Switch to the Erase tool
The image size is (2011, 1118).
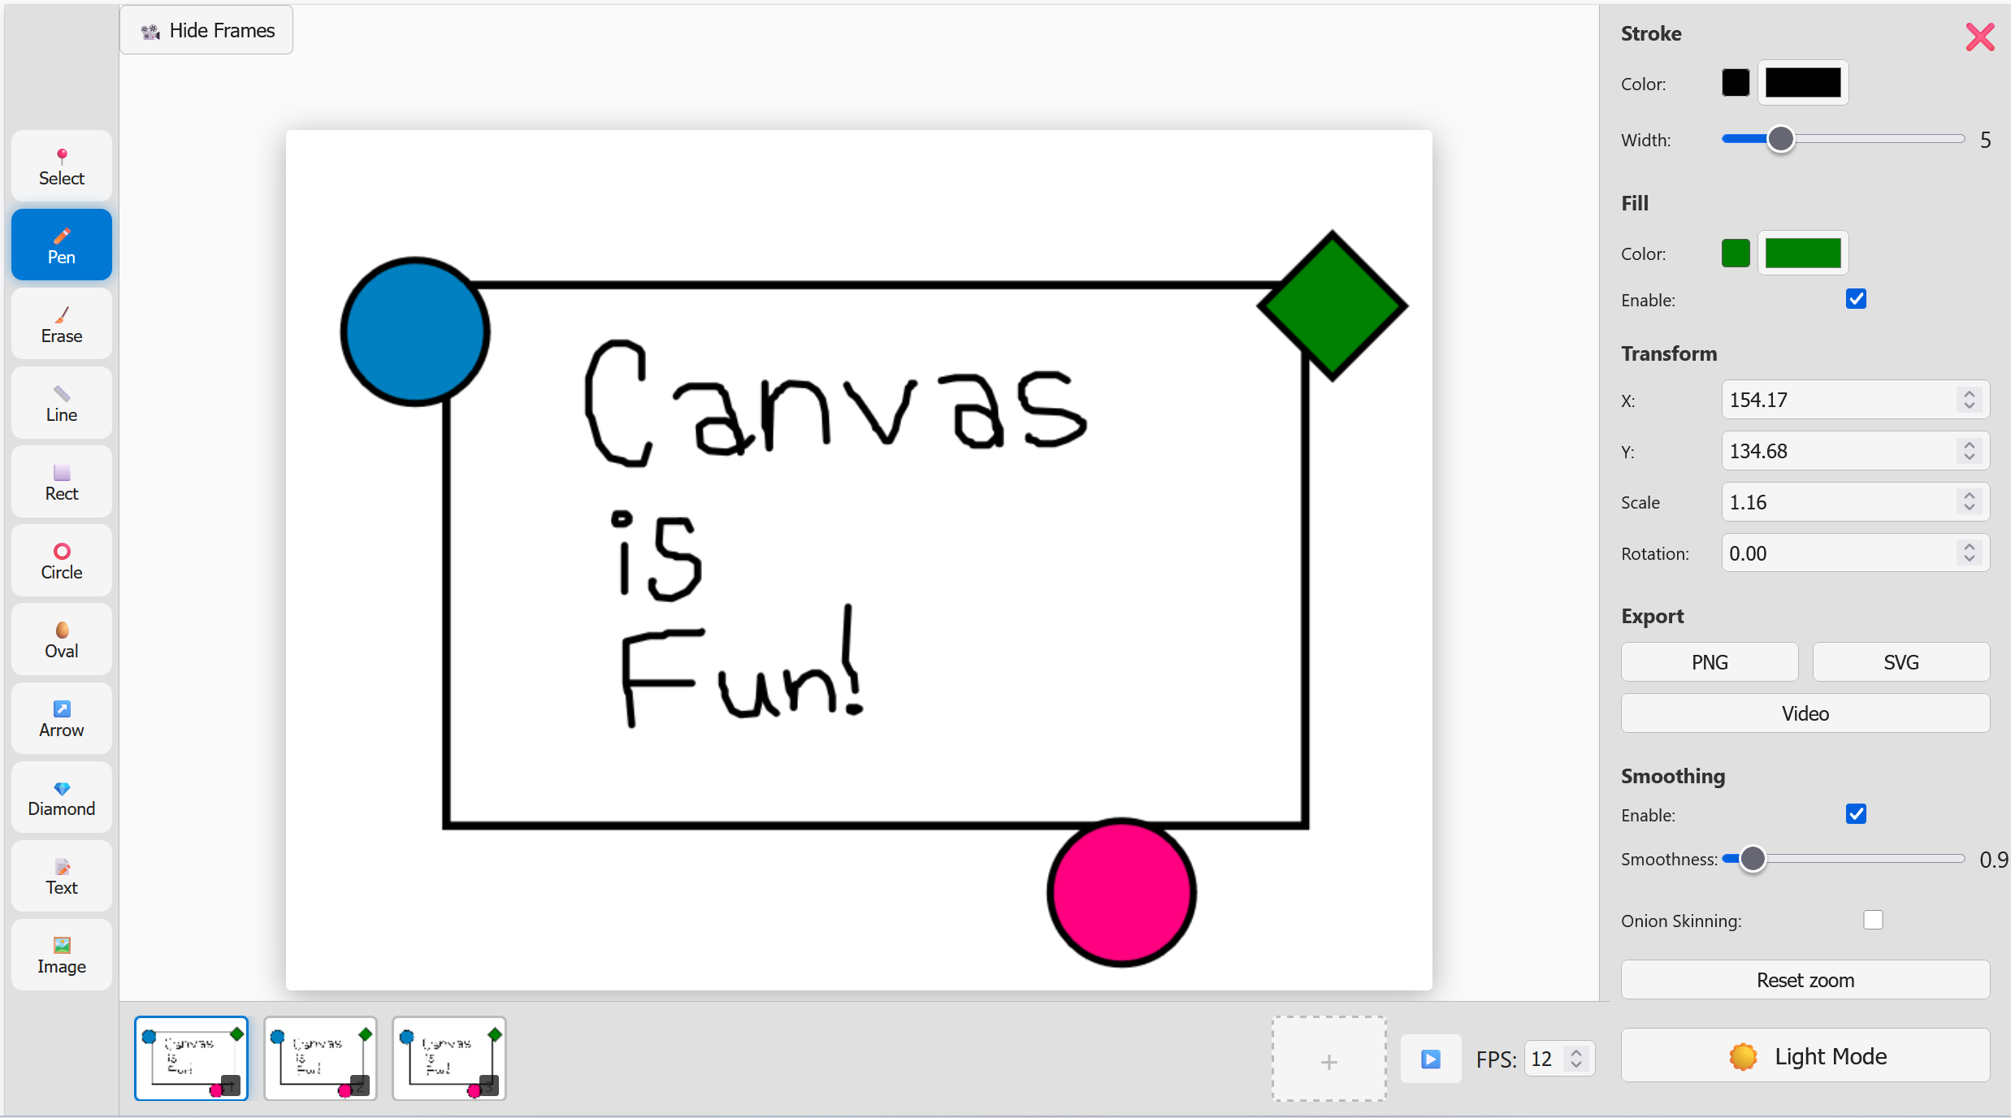pyautogui.click(x=61, y=323)
